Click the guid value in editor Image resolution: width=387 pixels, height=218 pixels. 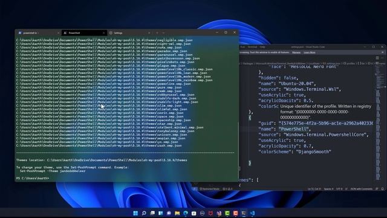(326, 123)
